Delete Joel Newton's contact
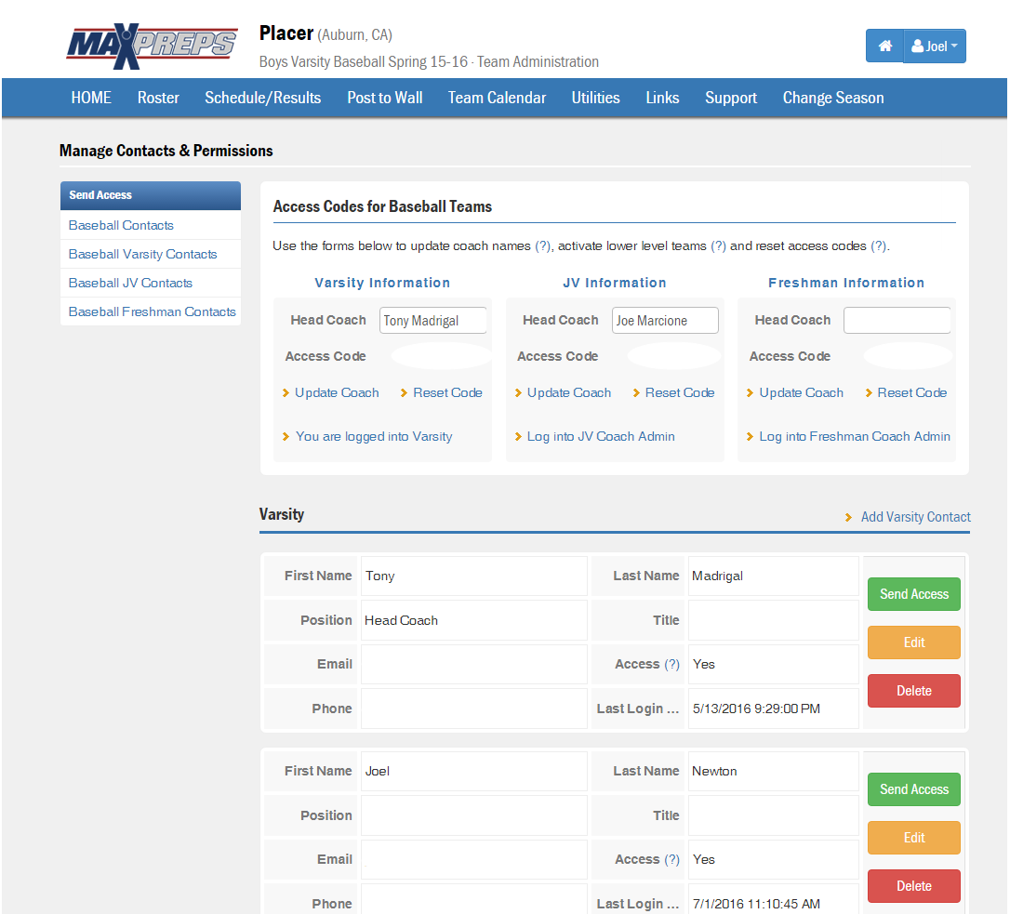 tap(913, 886)
